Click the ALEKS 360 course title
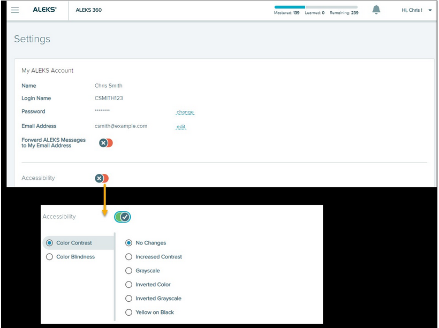This screenshot has height=328, width=439. (88, 10)
